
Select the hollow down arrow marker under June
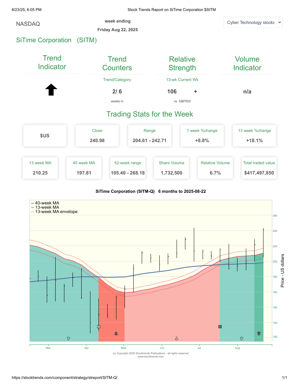tap(177, 338)
